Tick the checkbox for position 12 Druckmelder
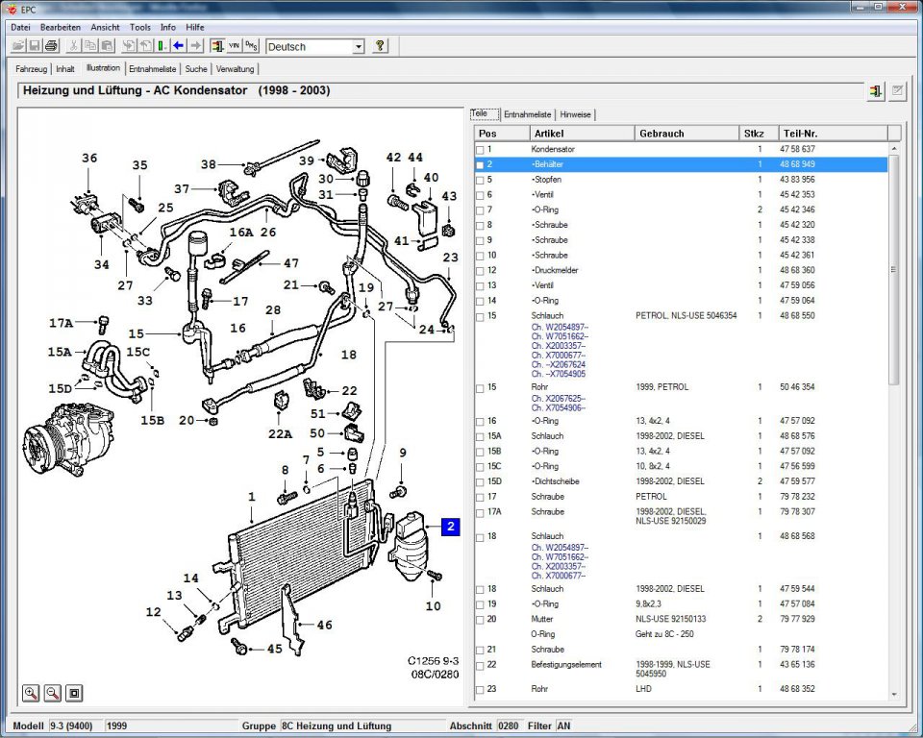The height and width of the screenshot is (738, 923). 480,271
